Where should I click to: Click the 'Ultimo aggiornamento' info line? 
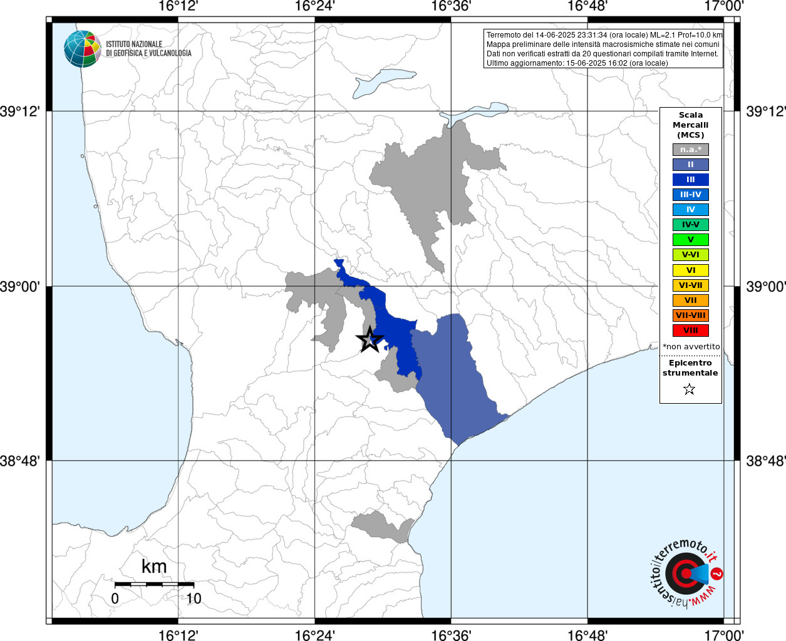[x=577, y=63]
